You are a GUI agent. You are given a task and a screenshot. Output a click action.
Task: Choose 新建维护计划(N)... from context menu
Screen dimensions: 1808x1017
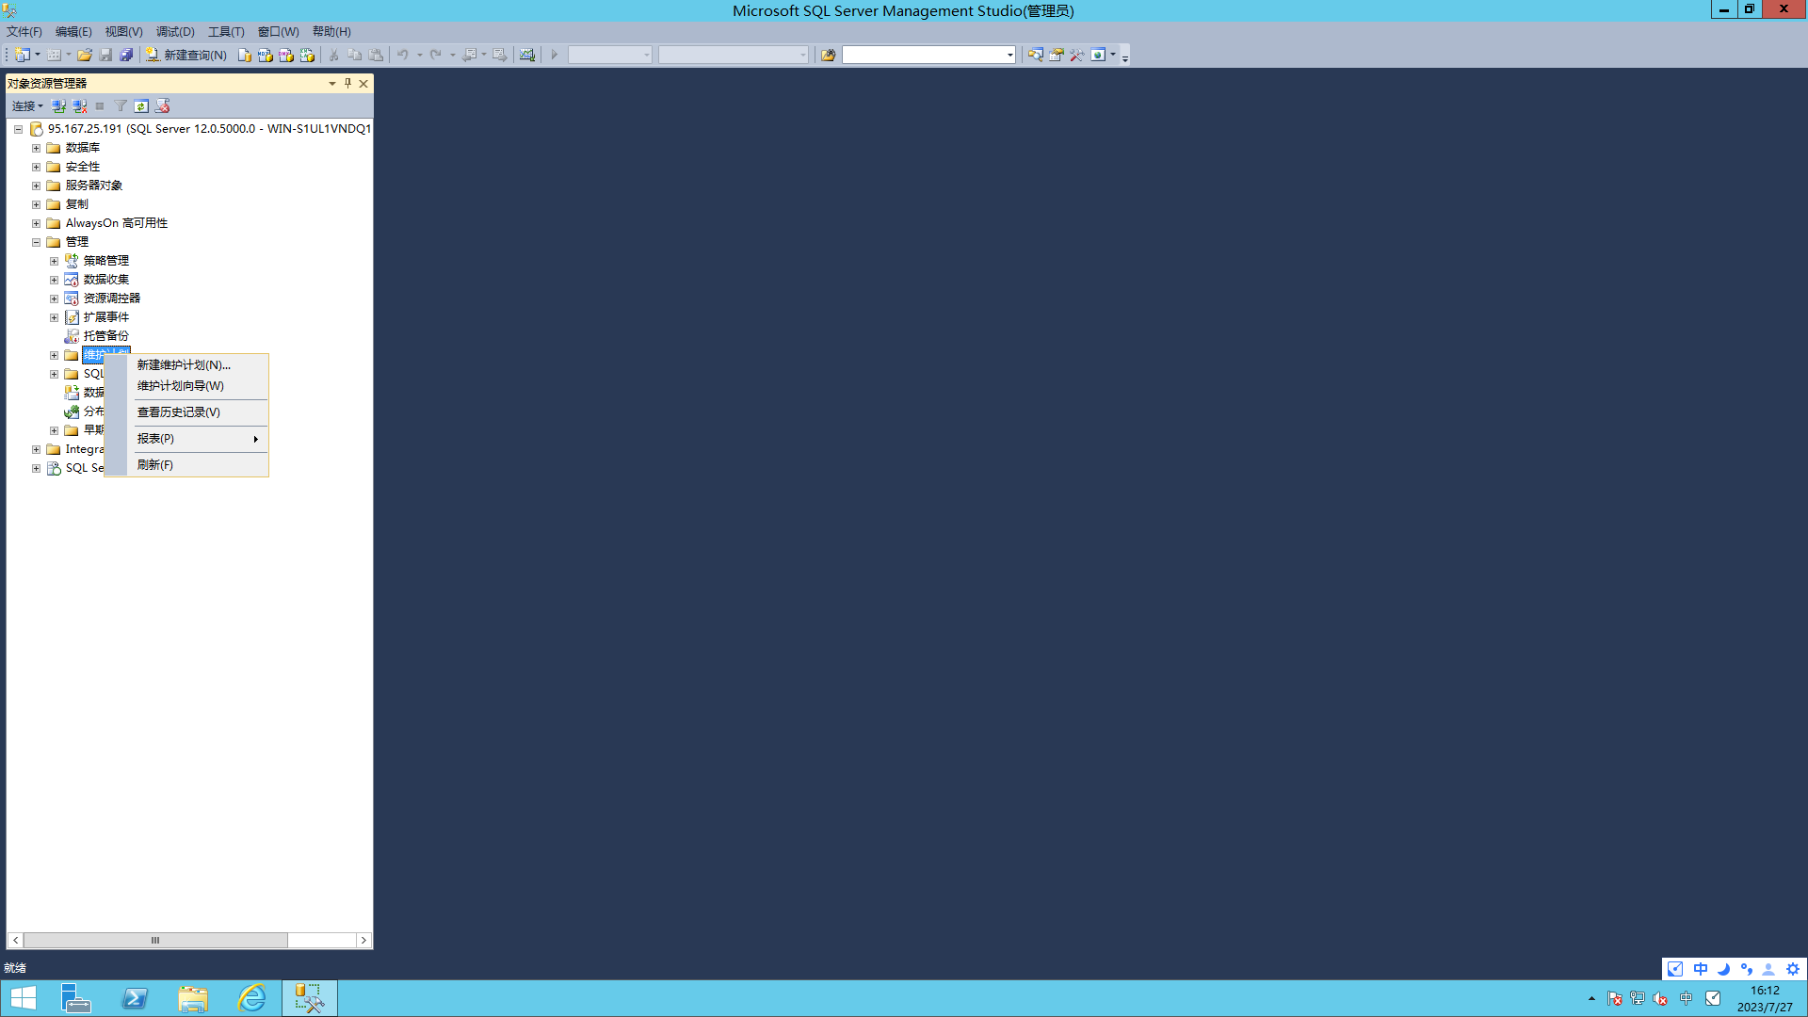[184, 365]
